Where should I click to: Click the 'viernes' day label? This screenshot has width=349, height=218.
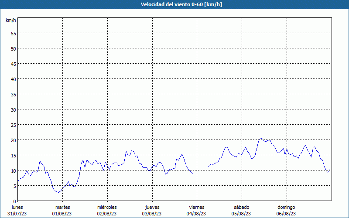click(x=197, y=208)
